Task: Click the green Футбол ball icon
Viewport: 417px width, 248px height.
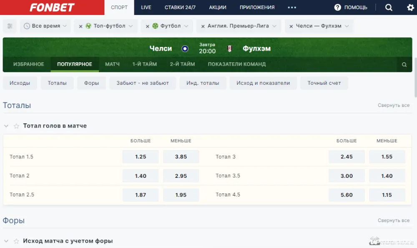Action: (155, 26)
